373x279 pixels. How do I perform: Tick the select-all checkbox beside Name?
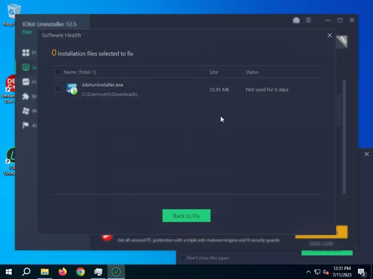[58, 72]
